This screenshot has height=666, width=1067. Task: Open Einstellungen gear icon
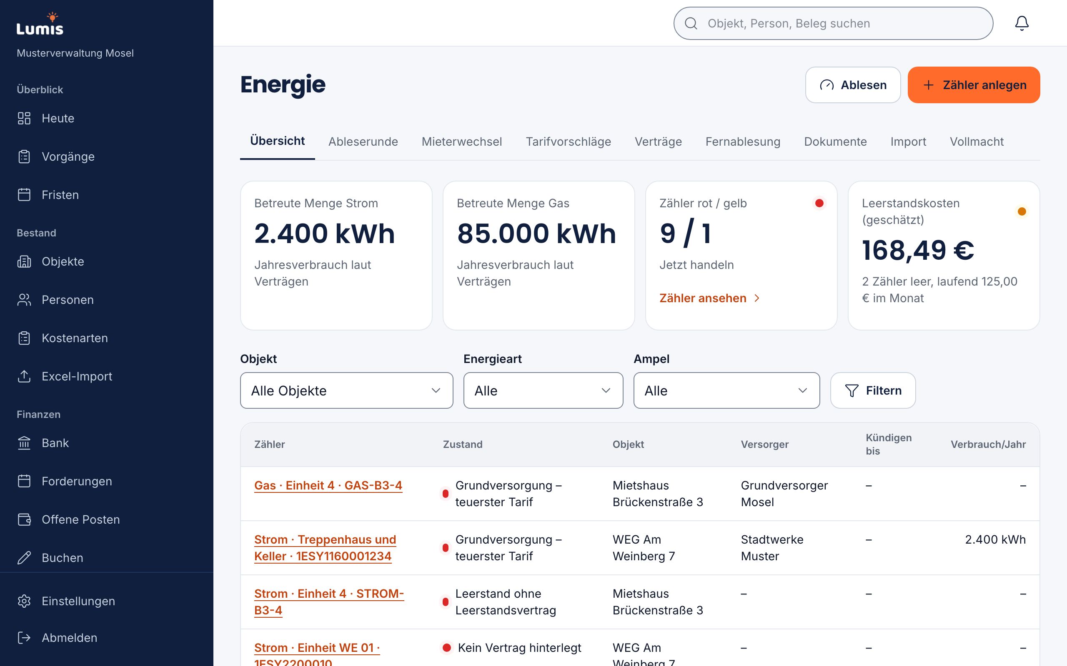click(x=24, y=601)
